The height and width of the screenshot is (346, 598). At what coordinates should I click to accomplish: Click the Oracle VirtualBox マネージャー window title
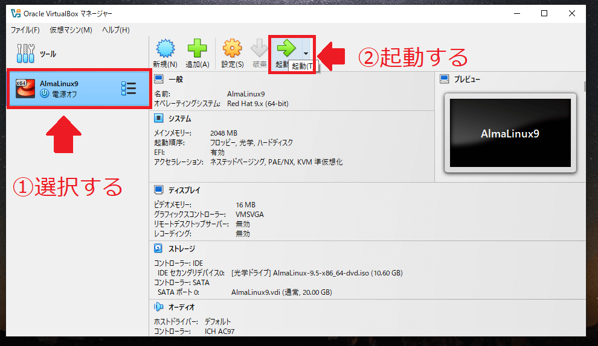(68, 14)
